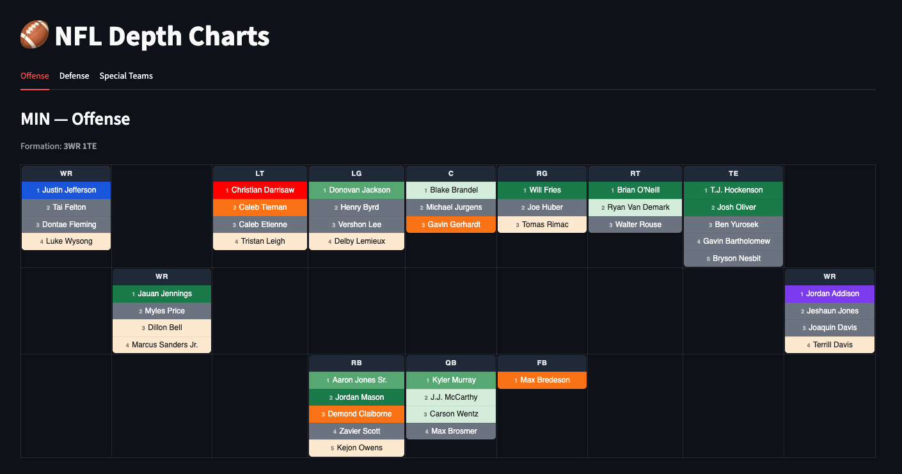Select Walter Rouse's entry
Viewport: 902px width, 474px height.
coord(635,225)
